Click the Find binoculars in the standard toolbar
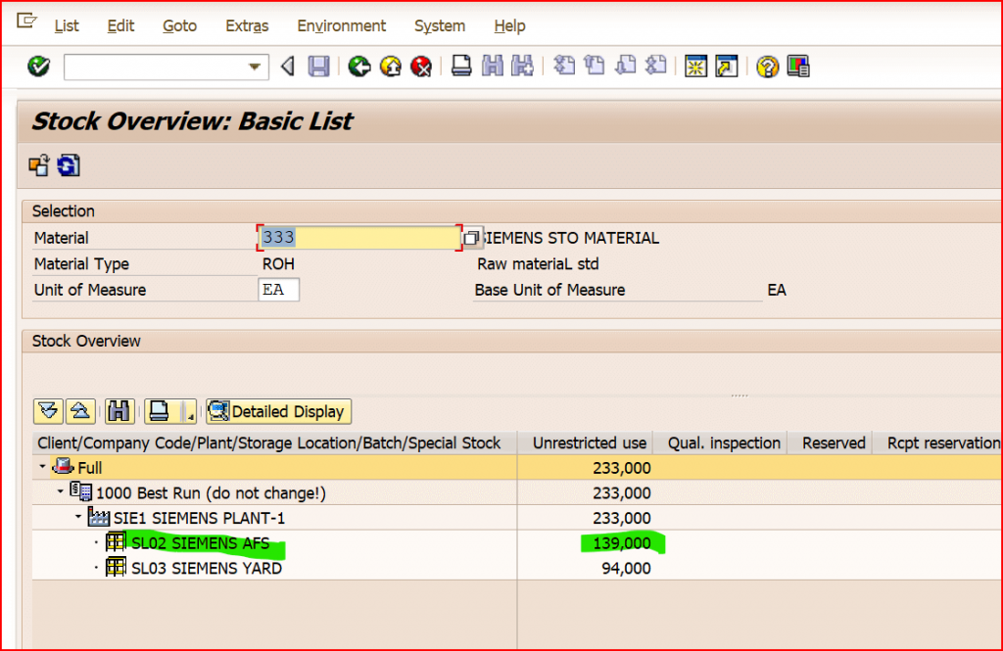This screenshot has width=1003, height=651. point(492,66)
